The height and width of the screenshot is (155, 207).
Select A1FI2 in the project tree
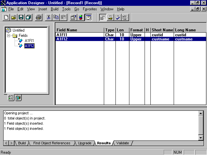tap(29, 46)
